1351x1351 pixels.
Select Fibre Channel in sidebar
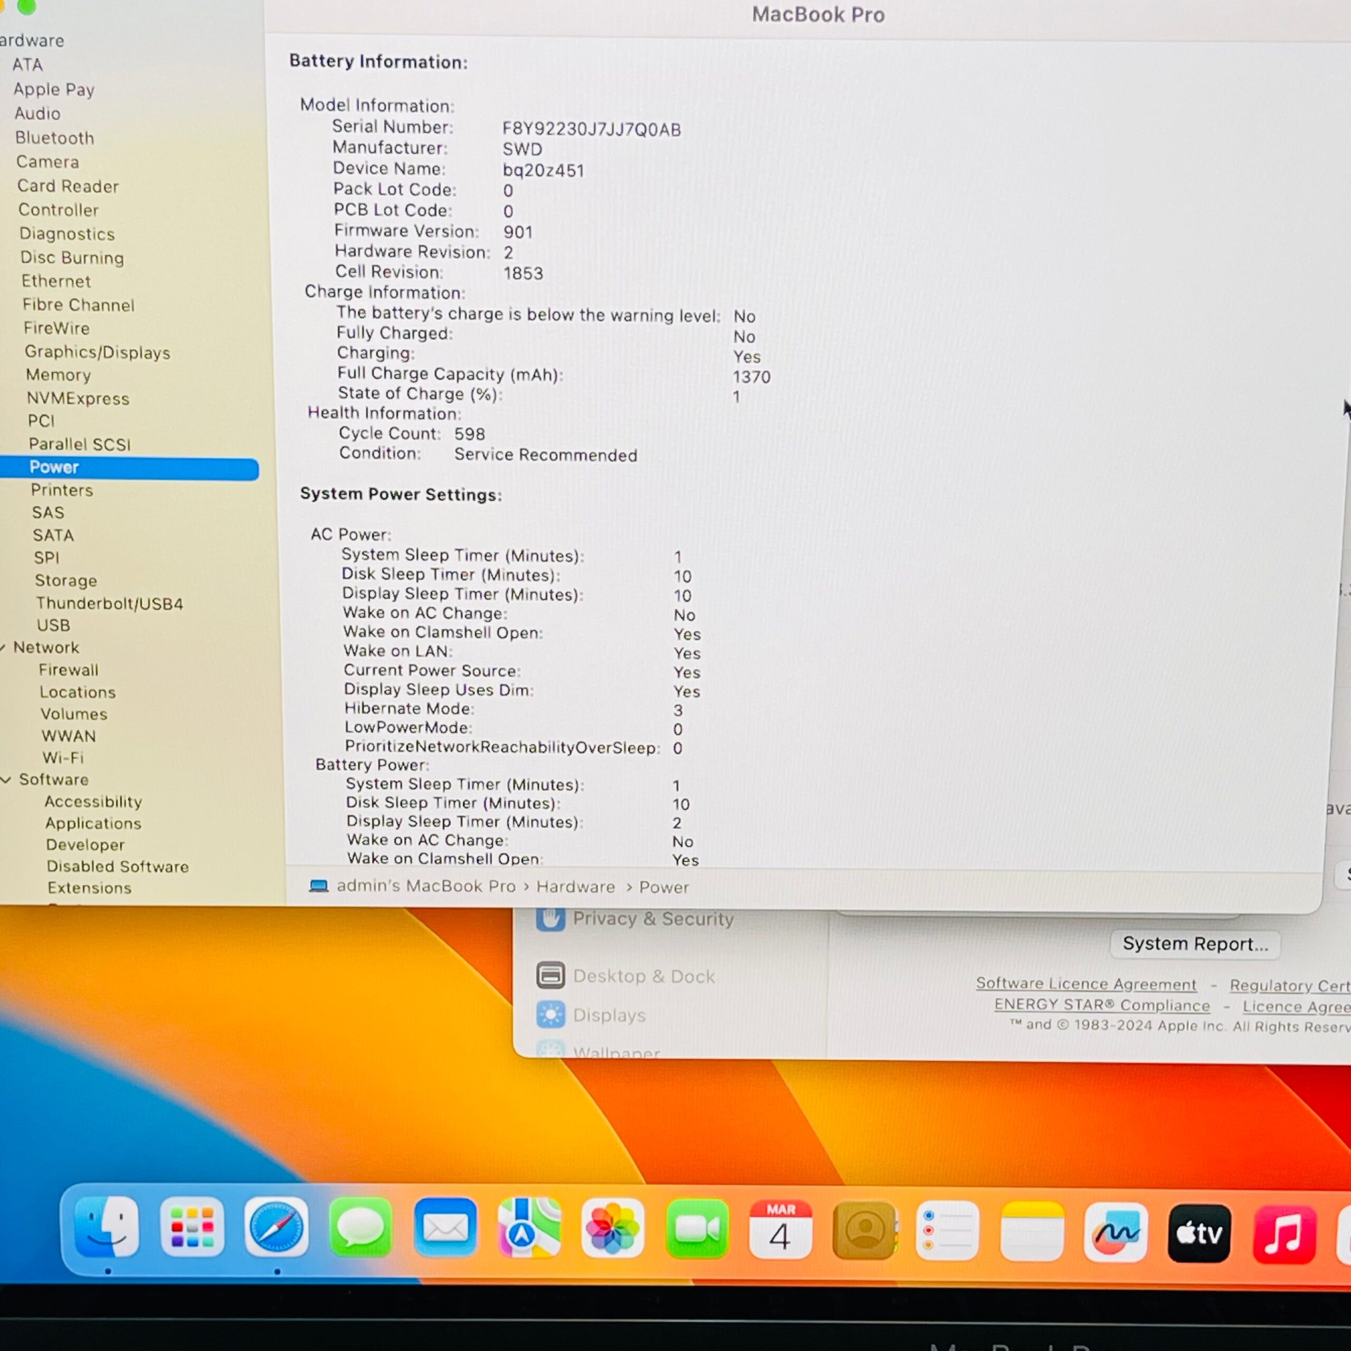coord(78,305)
